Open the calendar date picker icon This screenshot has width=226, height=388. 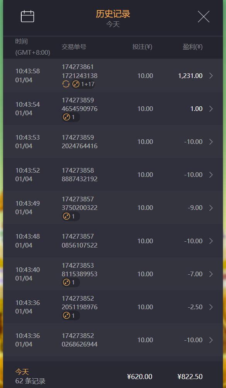[27, 16]
